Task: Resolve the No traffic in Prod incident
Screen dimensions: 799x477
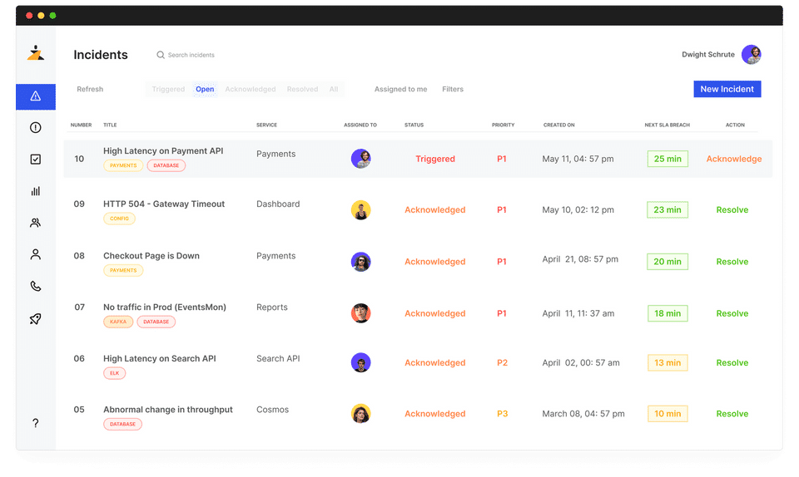Action: point(732,313)
